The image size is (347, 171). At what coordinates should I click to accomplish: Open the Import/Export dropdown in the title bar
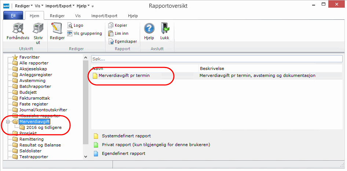[60, 6]
